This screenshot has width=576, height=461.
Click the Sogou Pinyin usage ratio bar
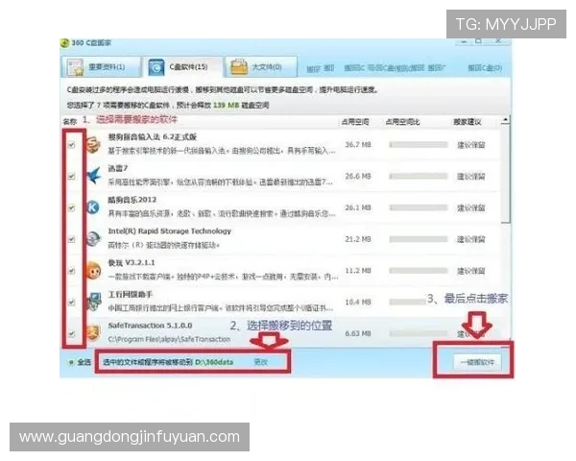coord(419,144)
